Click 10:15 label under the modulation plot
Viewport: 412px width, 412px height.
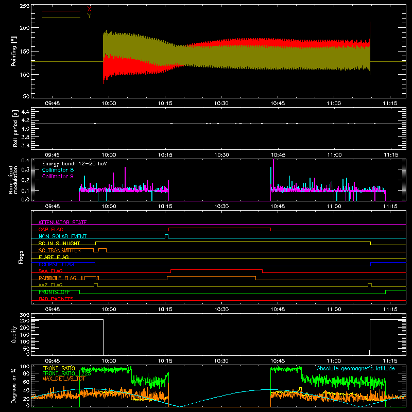[165, 207]
